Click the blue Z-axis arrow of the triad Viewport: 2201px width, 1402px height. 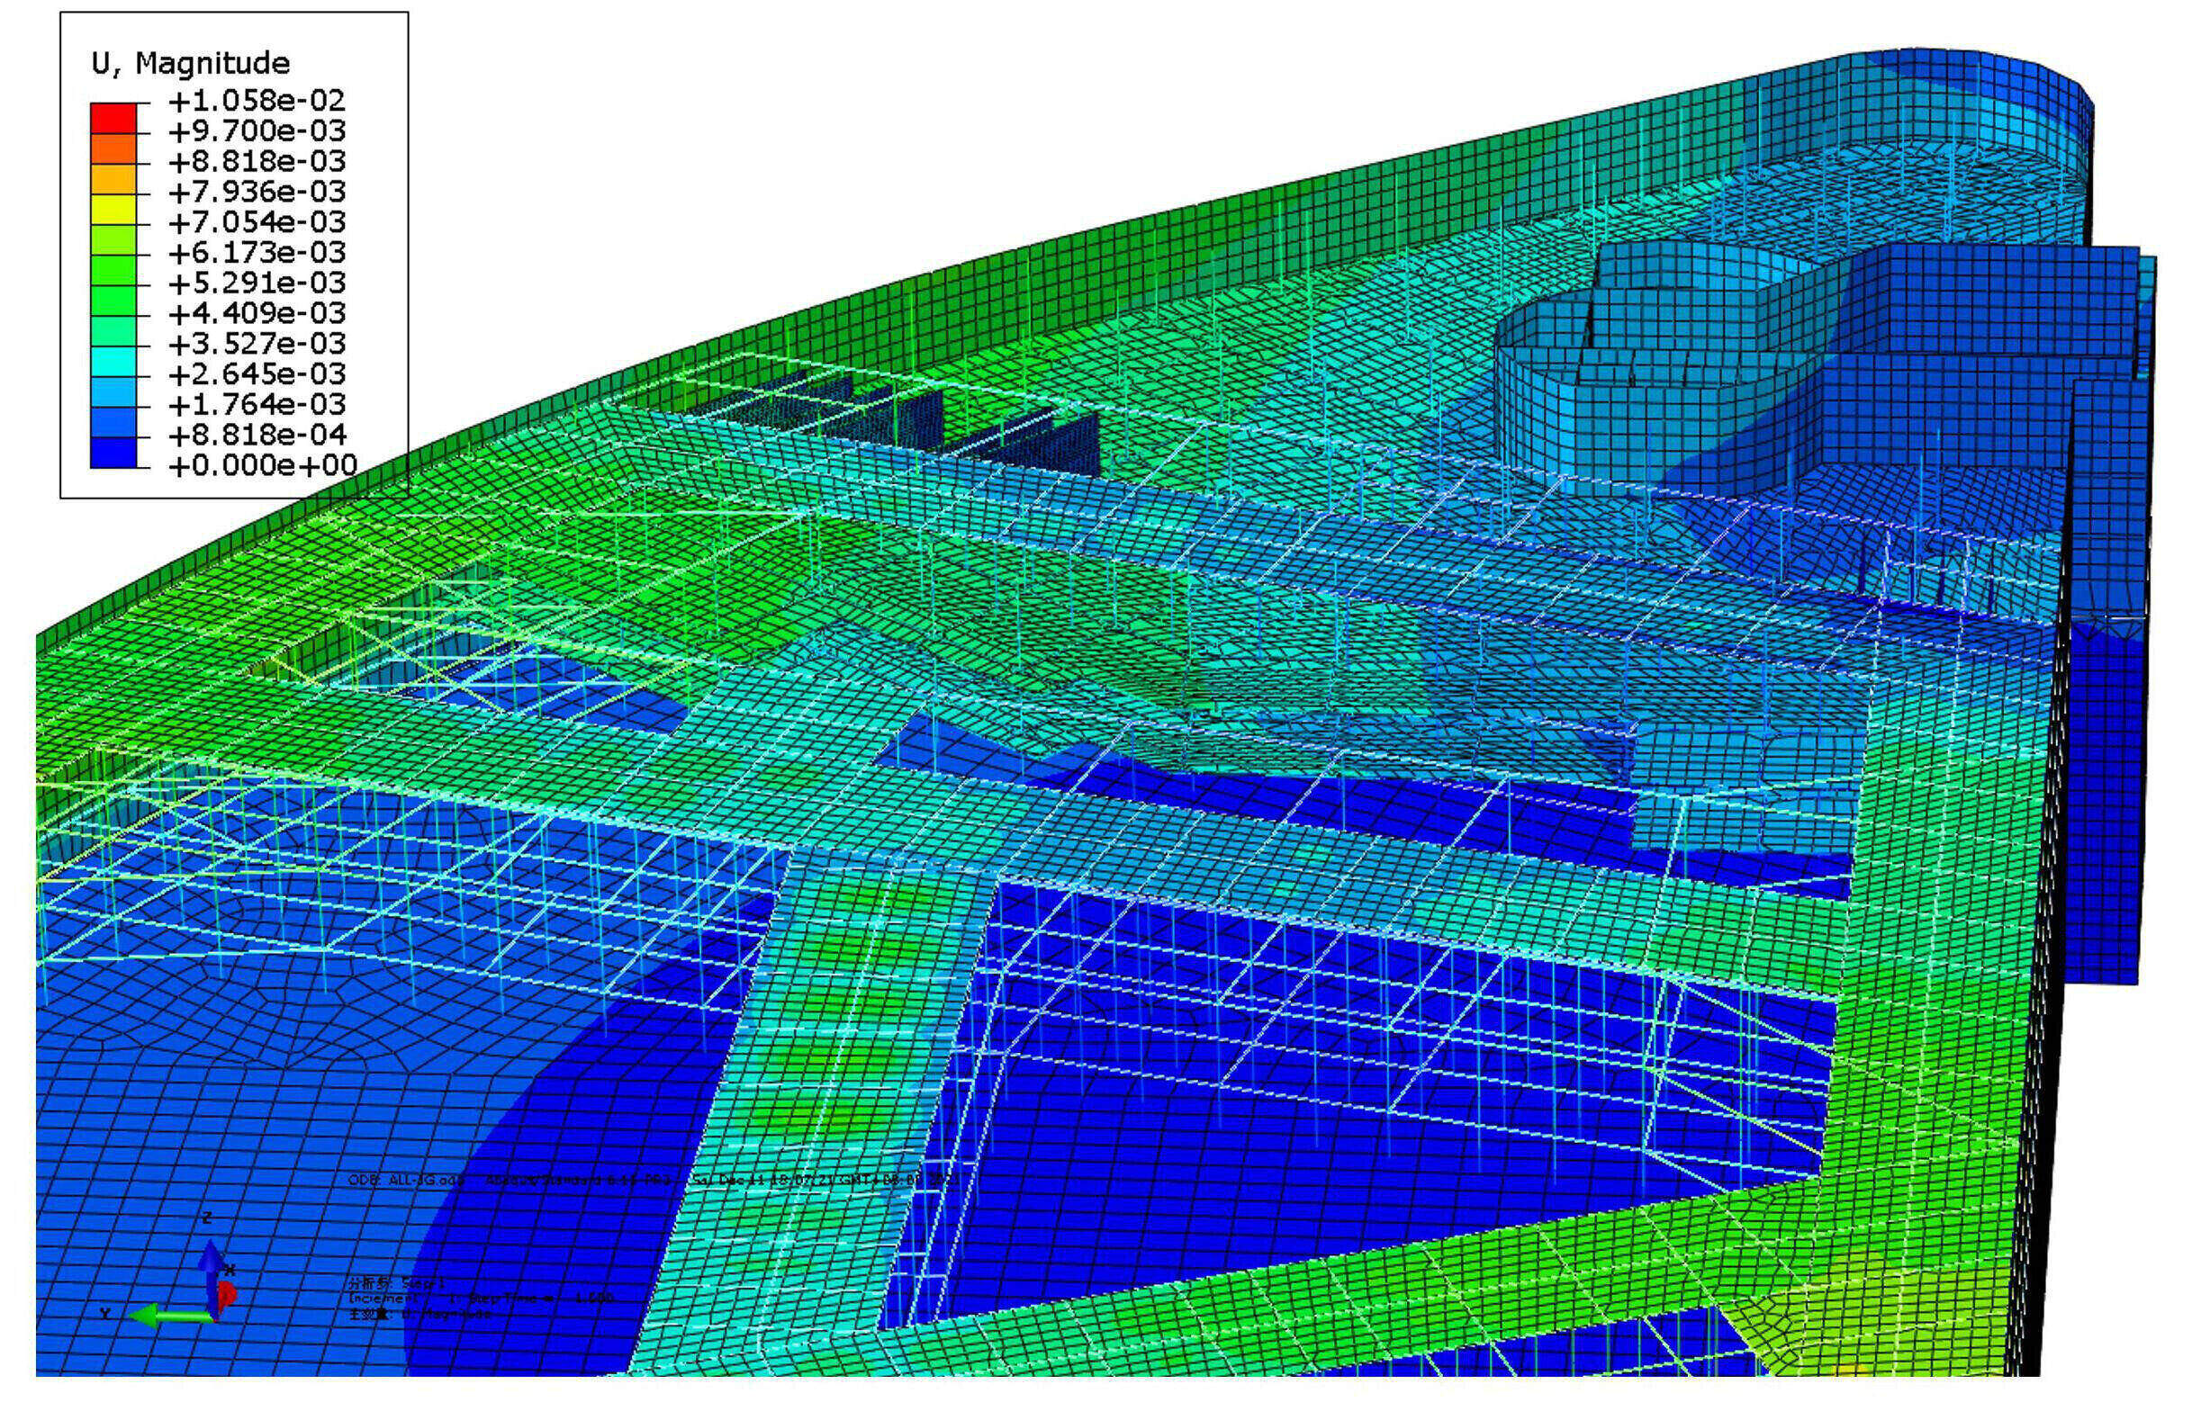pyautogui.click(x=212, y=1262)
